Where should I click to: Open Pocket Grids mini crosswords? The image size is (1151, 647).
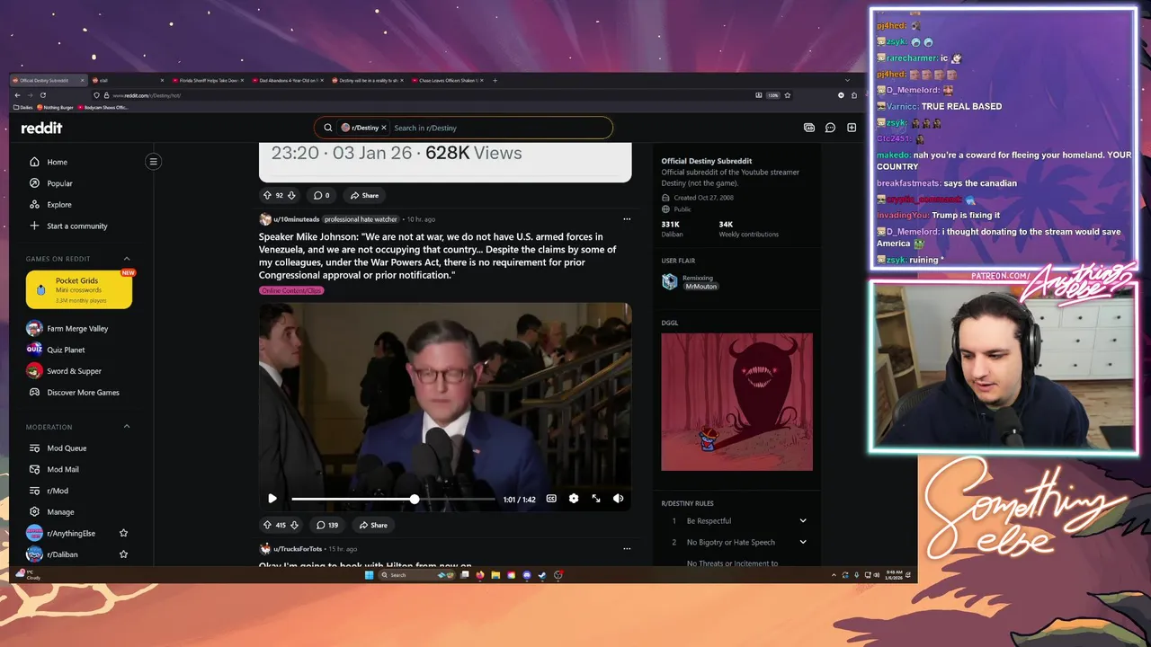tap(79, 290)
